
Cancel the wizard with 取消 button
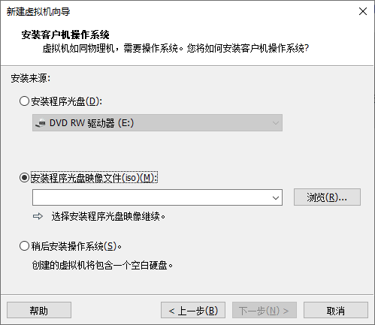(336, 310)
